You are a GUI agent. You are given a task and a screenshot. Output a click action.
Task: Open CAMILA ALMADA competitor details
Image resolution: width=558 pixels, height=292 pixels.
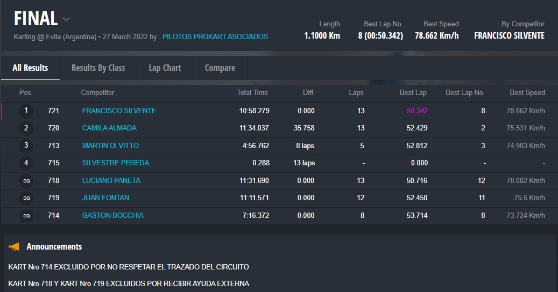click(109, 128)
